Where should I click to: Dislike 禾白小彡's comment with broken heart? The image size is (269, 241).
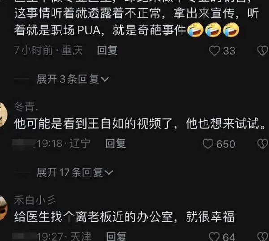(263, 237)
